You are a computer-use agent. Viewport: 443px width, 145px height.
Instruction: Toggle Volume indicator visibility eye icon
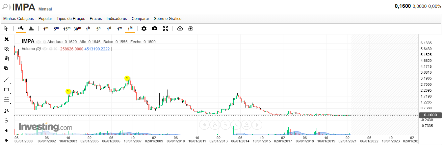(x=45, y=49)
